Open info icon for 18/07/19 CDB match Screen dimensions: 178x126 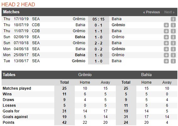173,25
